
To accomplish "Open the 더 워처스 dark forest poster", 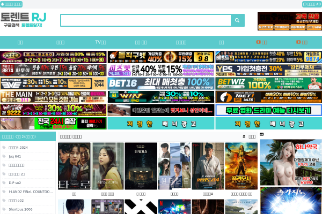I will (x=141, y=166).
